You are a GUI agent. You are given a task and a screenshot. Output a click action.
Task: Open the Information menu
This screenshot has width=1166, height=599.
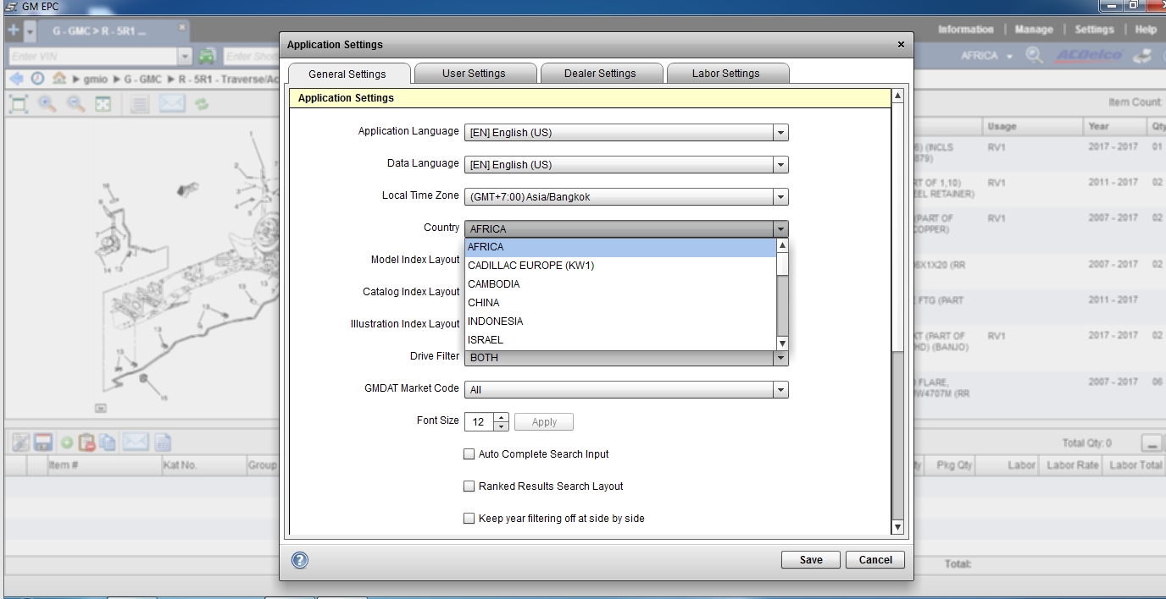pos(965,30)
